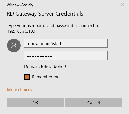Click the white check mark in orange box
The width and height of the screenshot is (129, 114).
(x=27, y=77)
